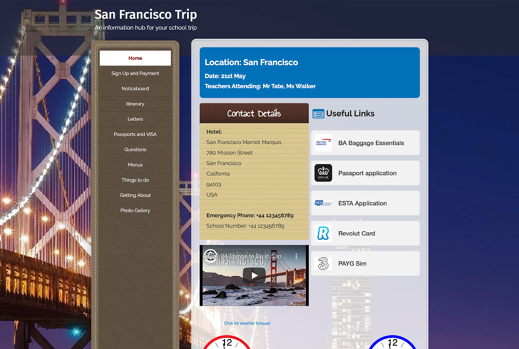Select the Home menu item
The image size is (519, 349).
(x=135, y=58)
